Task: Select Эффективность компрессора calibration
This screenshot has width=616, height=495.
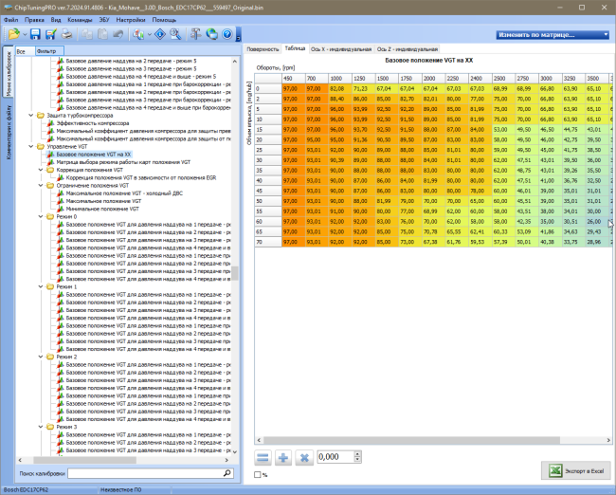Action: click(x=92, y=123)
